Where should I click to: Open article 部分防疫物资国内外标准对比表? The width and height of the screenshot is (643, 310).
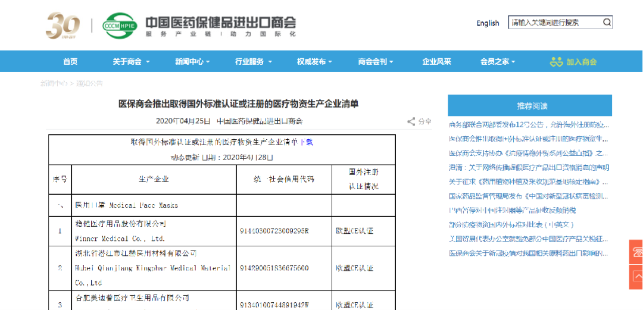[x=511, y=225]
